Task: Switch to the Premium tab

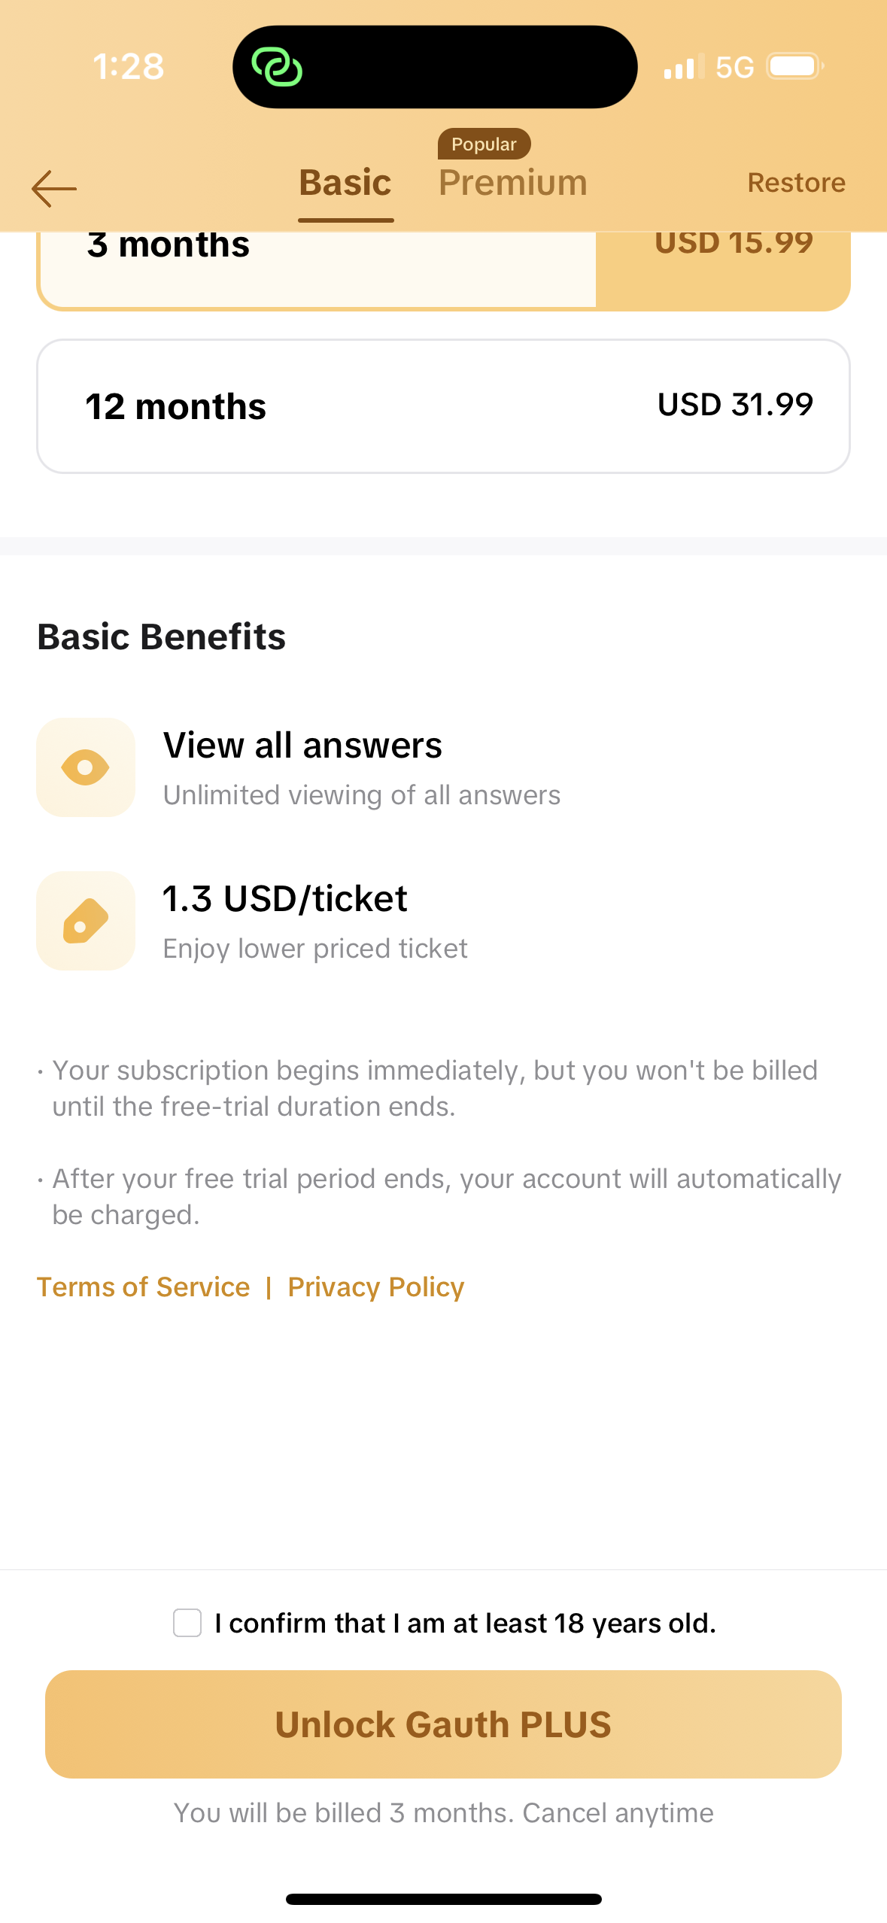Action: point(512,184)
